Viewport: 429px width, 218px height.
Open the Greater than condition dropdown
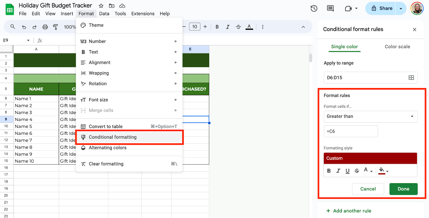tap(370, 116)
